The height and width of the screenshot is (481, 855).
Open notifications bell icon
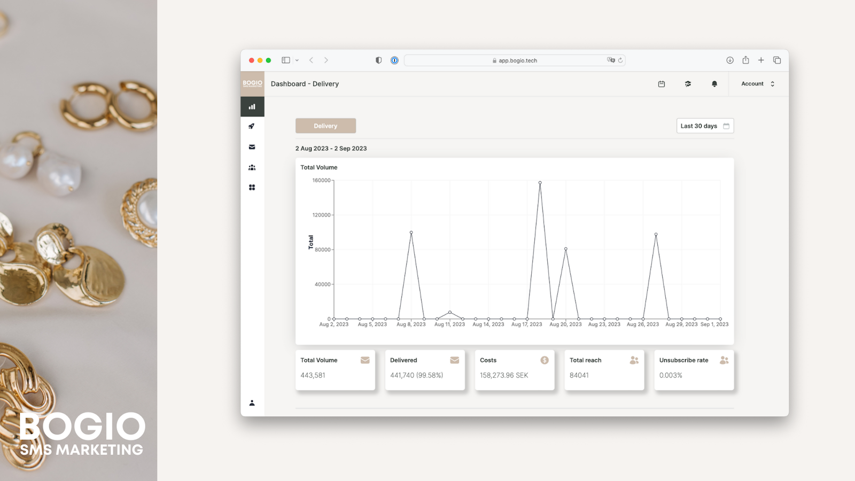tap(714, 84)
